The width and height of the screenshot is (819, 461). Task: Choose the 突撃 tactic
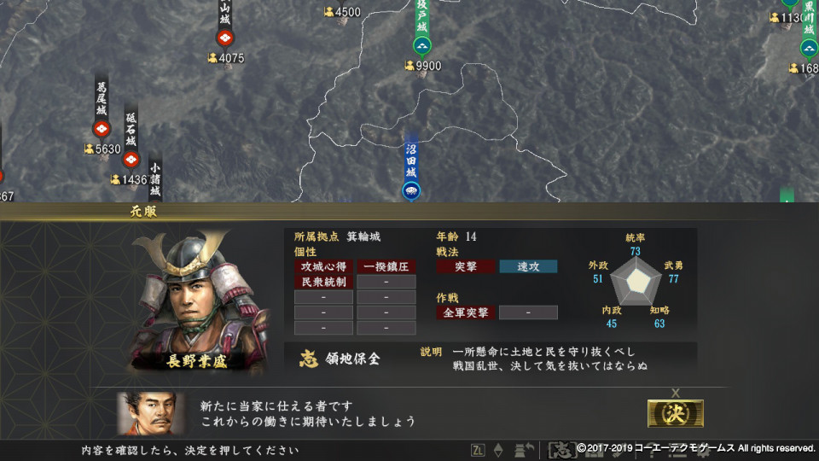coord(466,266)
